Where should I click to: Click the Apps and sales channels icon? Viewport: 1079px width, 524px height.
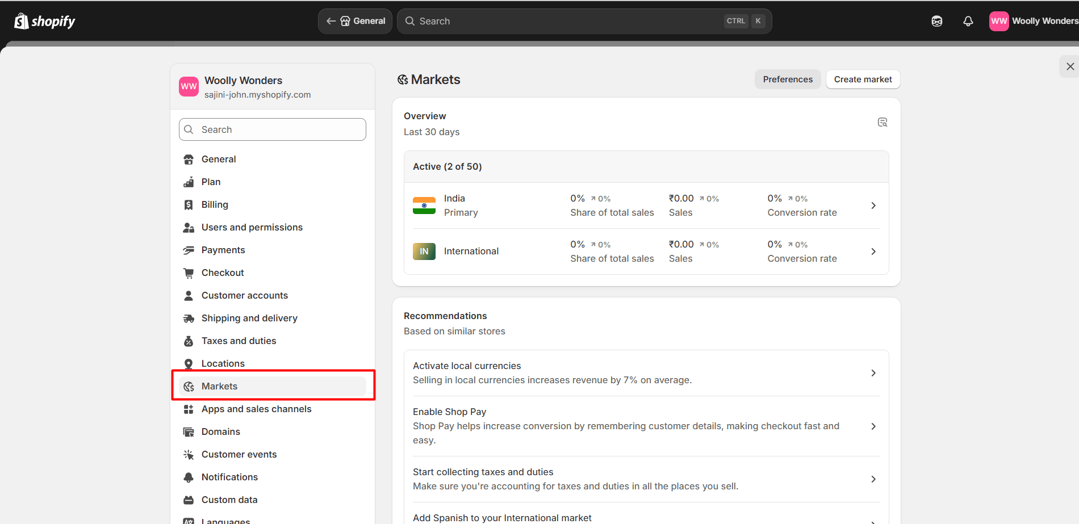tap(189, 409)
